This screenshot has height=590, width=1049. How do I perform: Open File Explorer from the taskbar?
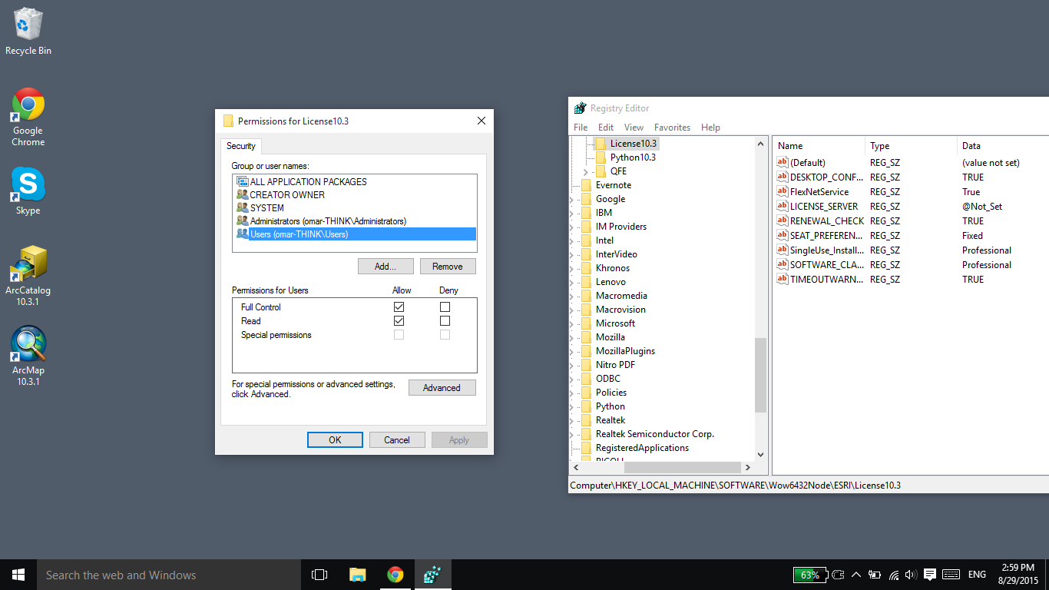(358, 575)
